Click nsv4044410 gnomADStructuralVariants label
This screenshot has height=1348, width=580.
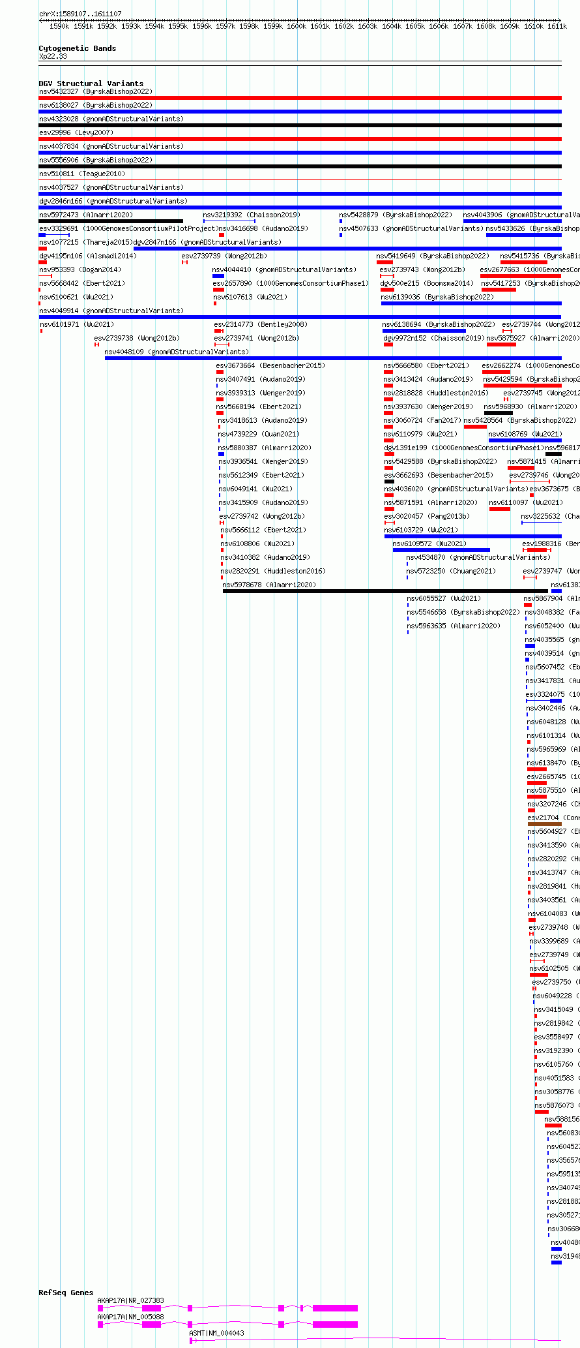284,269
